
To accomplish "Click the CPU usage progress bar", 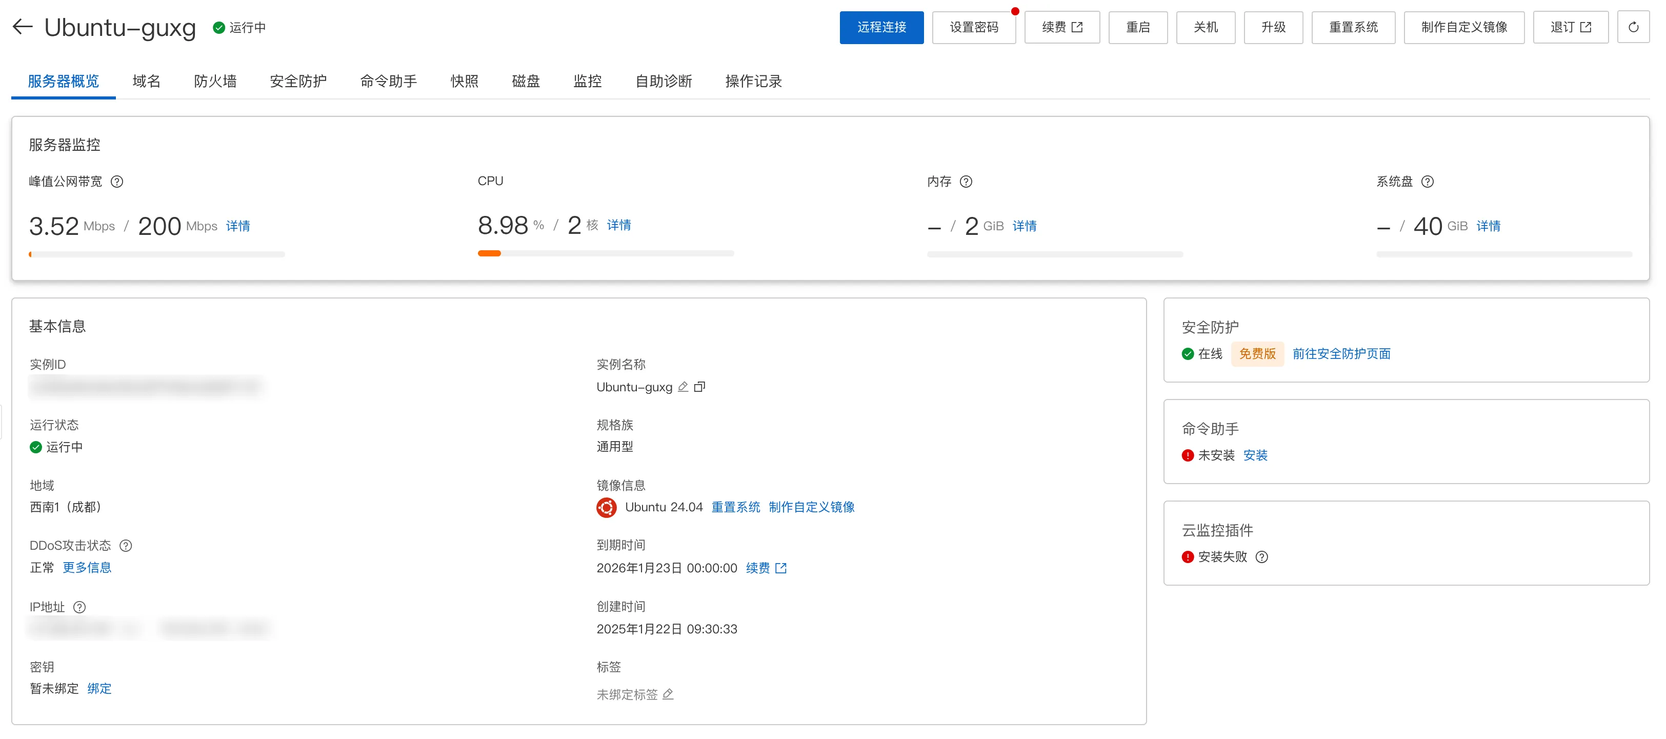I will pyautogui.click(x=606, y=253).
